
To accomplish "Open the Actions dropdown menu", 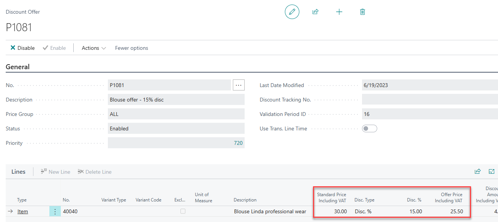I will pyautogui.click(x=93, y=48).
